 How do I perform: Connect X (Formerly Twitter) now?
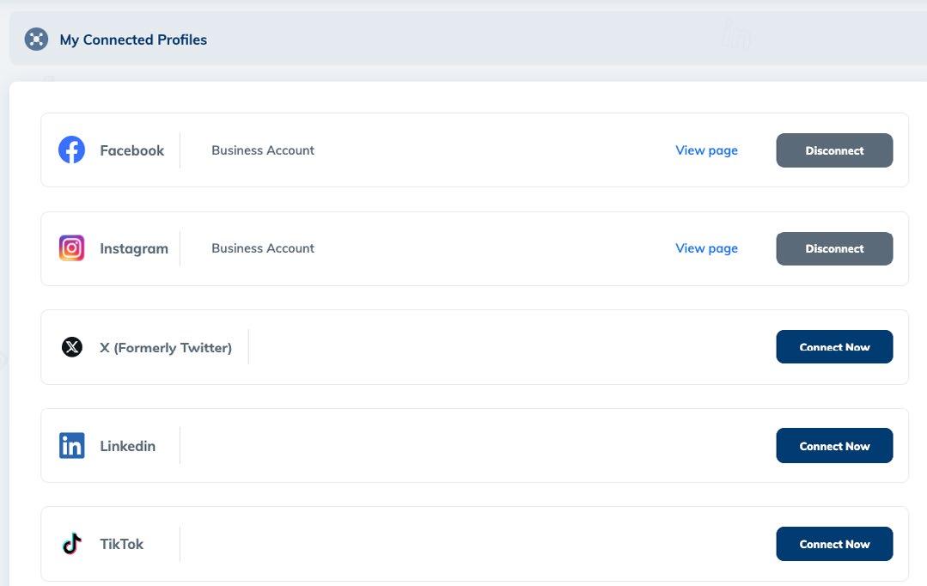(x=834, y=347)
